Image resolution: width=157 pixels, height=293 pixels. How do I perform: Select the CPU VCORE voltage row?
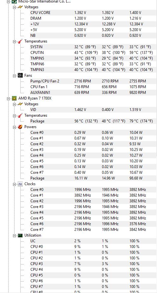[93, 13]
